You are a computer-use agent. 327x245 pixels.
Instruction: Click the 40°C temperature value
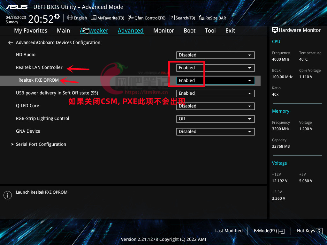[x=303, y=59]
